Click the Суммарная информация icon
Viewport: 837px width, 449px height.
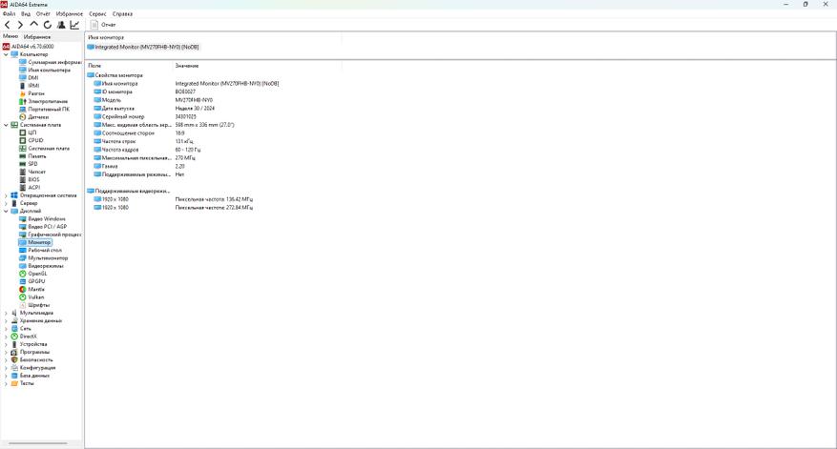tap(22, 62)
